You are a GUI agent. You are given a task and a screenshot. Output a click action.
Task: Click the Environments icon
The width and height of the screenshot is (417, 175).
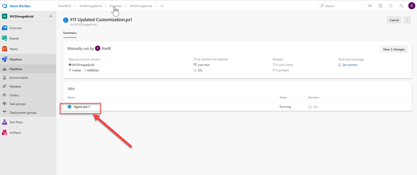click(5, 78)
